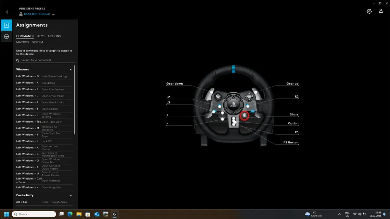Select the Option label on wheel diagram

[293, 123]
